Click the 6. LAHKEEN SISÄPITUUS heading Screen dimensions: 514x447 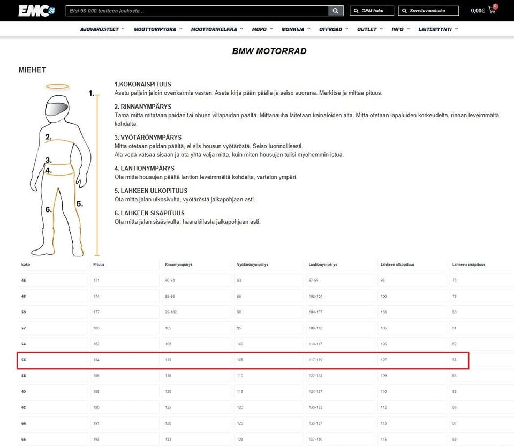click(149, 213)
